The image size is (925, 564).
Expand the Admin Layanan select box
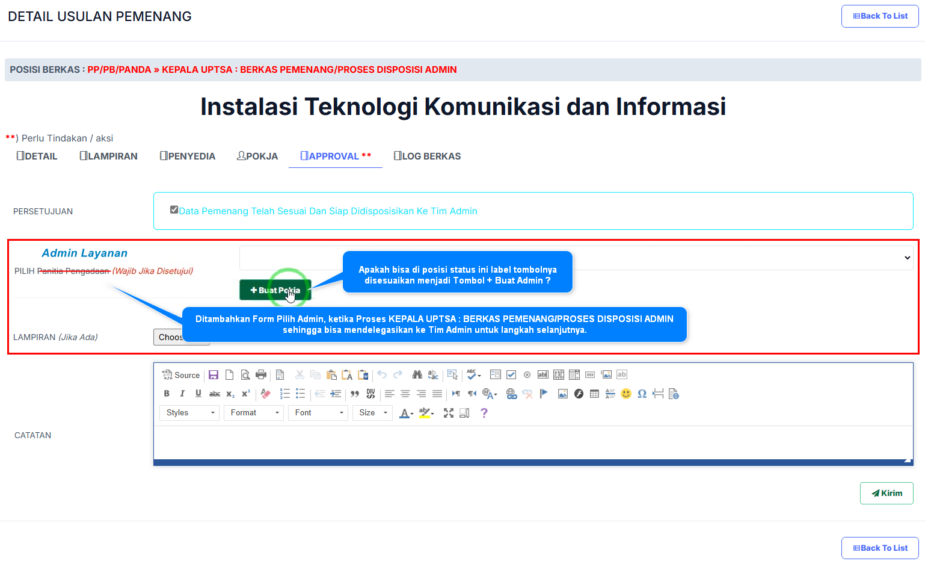[576, 258]
